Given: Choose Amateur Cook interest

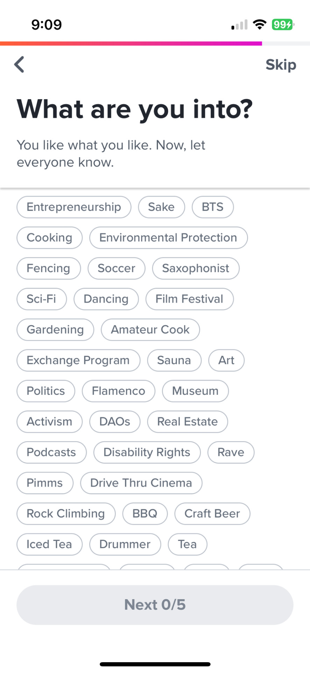Looking at the screenshot, I should (x=150, y=330).
